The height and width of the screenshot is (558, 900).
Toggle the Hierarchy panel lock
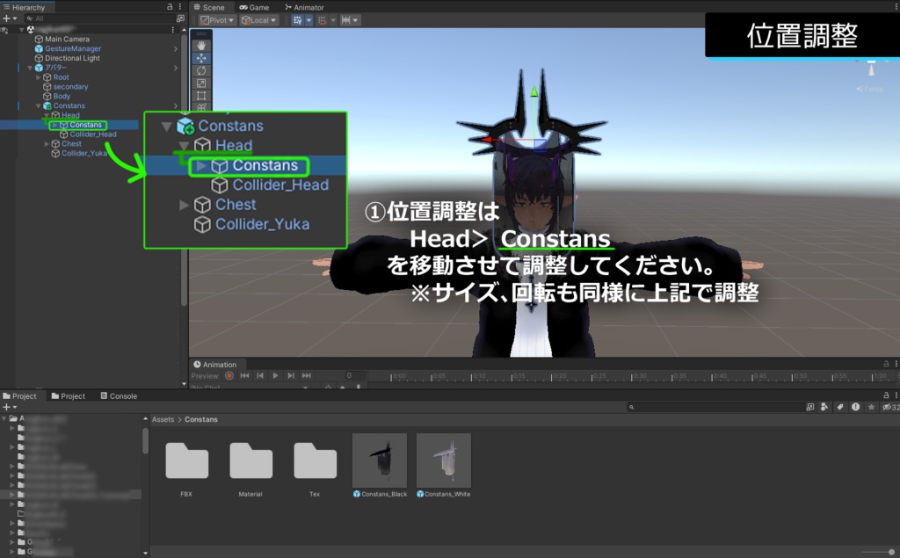(x=170, y=7)
